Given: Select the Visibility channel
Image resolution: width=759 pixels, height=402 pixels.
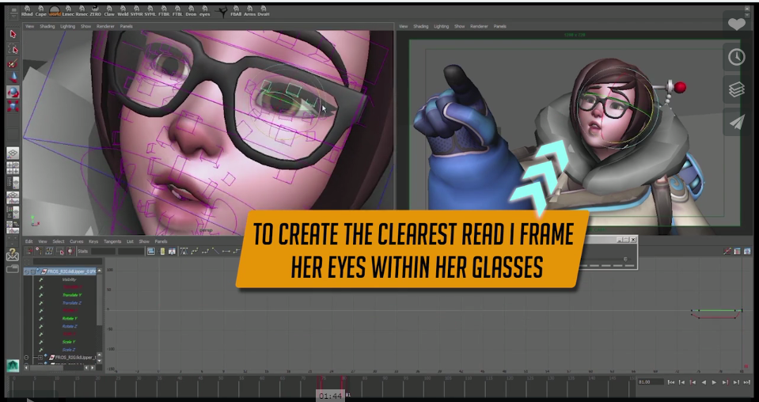Looking at the screenshot, I should (69, 279).
